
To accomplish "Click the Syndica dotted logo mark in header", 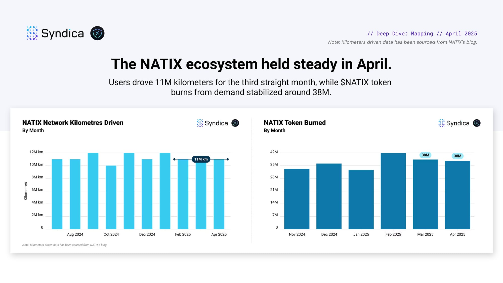I will [x=32, y=33].
